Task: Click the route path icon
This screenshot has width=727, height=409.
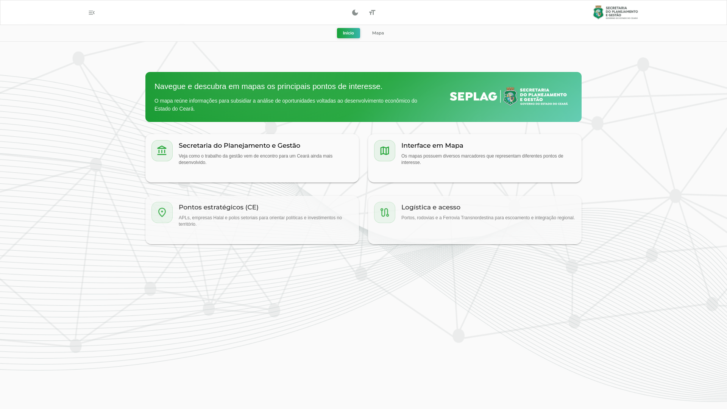Action: tap(385, 212)
